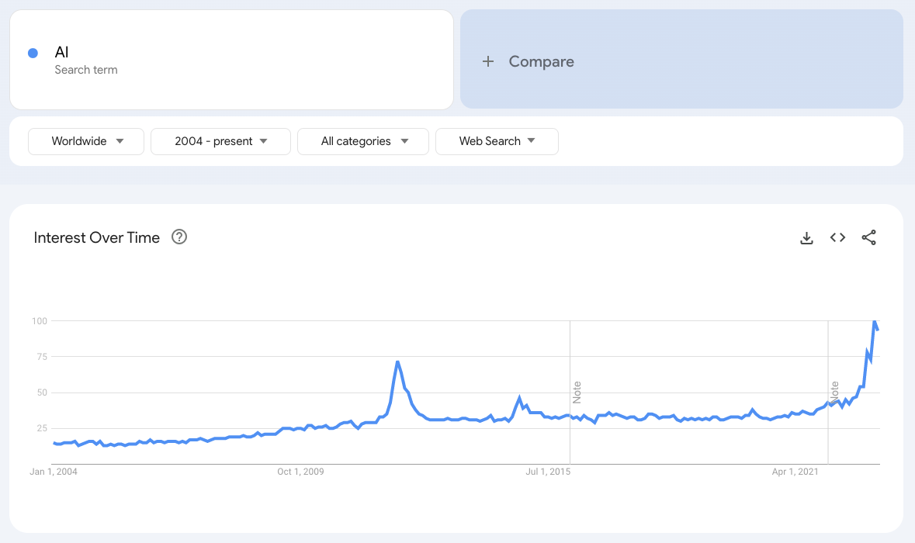Click the Note marker near April 2021
The width and height of the screenshot is (915, 543).
(x=835, y=392)
